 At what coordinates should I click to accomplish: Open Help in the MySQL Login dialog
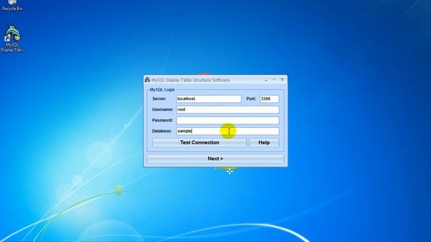coord(264,143)
